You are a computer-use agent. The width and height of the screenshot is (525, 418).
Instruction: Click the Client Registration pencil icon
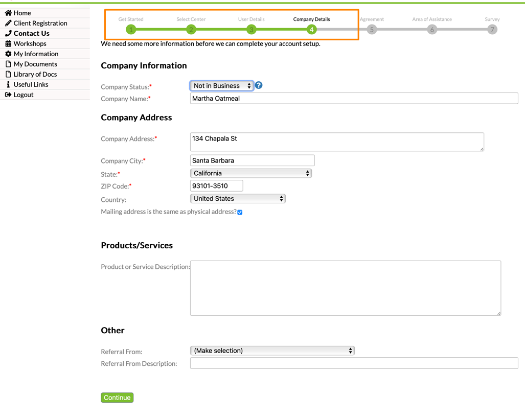[x=8, y=23]
